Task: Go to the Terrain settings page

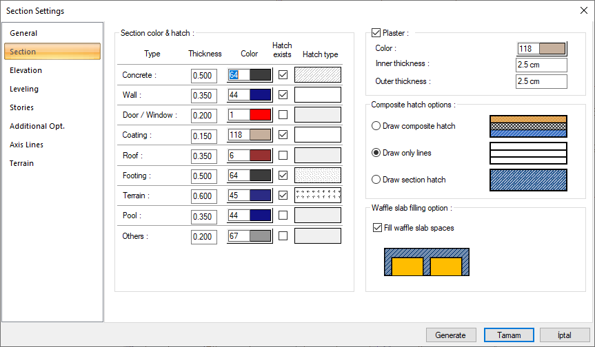Action: [22, 163]
